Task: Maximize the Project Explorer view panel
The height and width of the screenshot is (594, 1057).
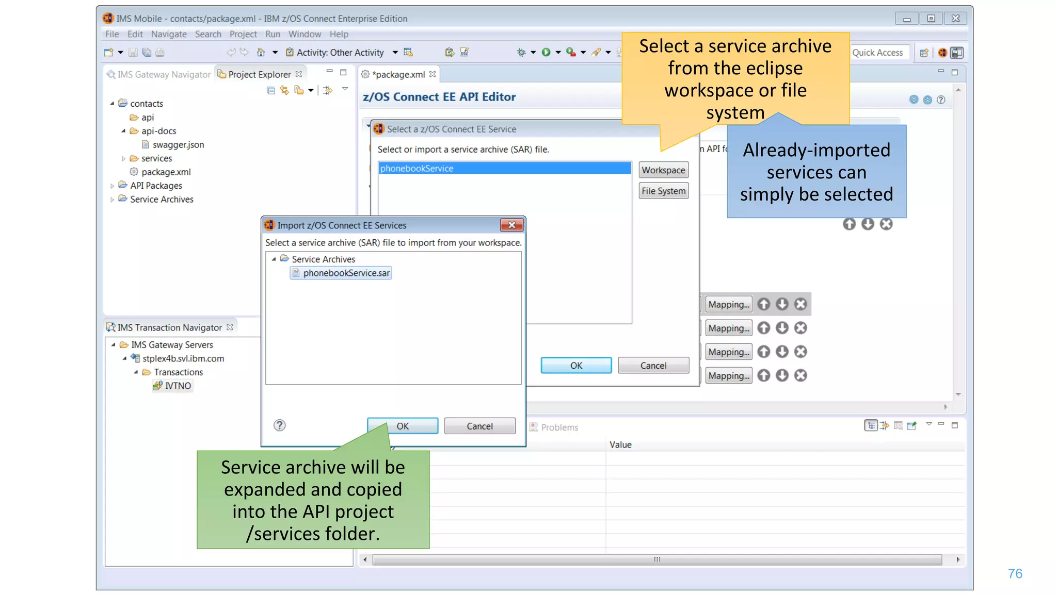Action: coord(343,72)
